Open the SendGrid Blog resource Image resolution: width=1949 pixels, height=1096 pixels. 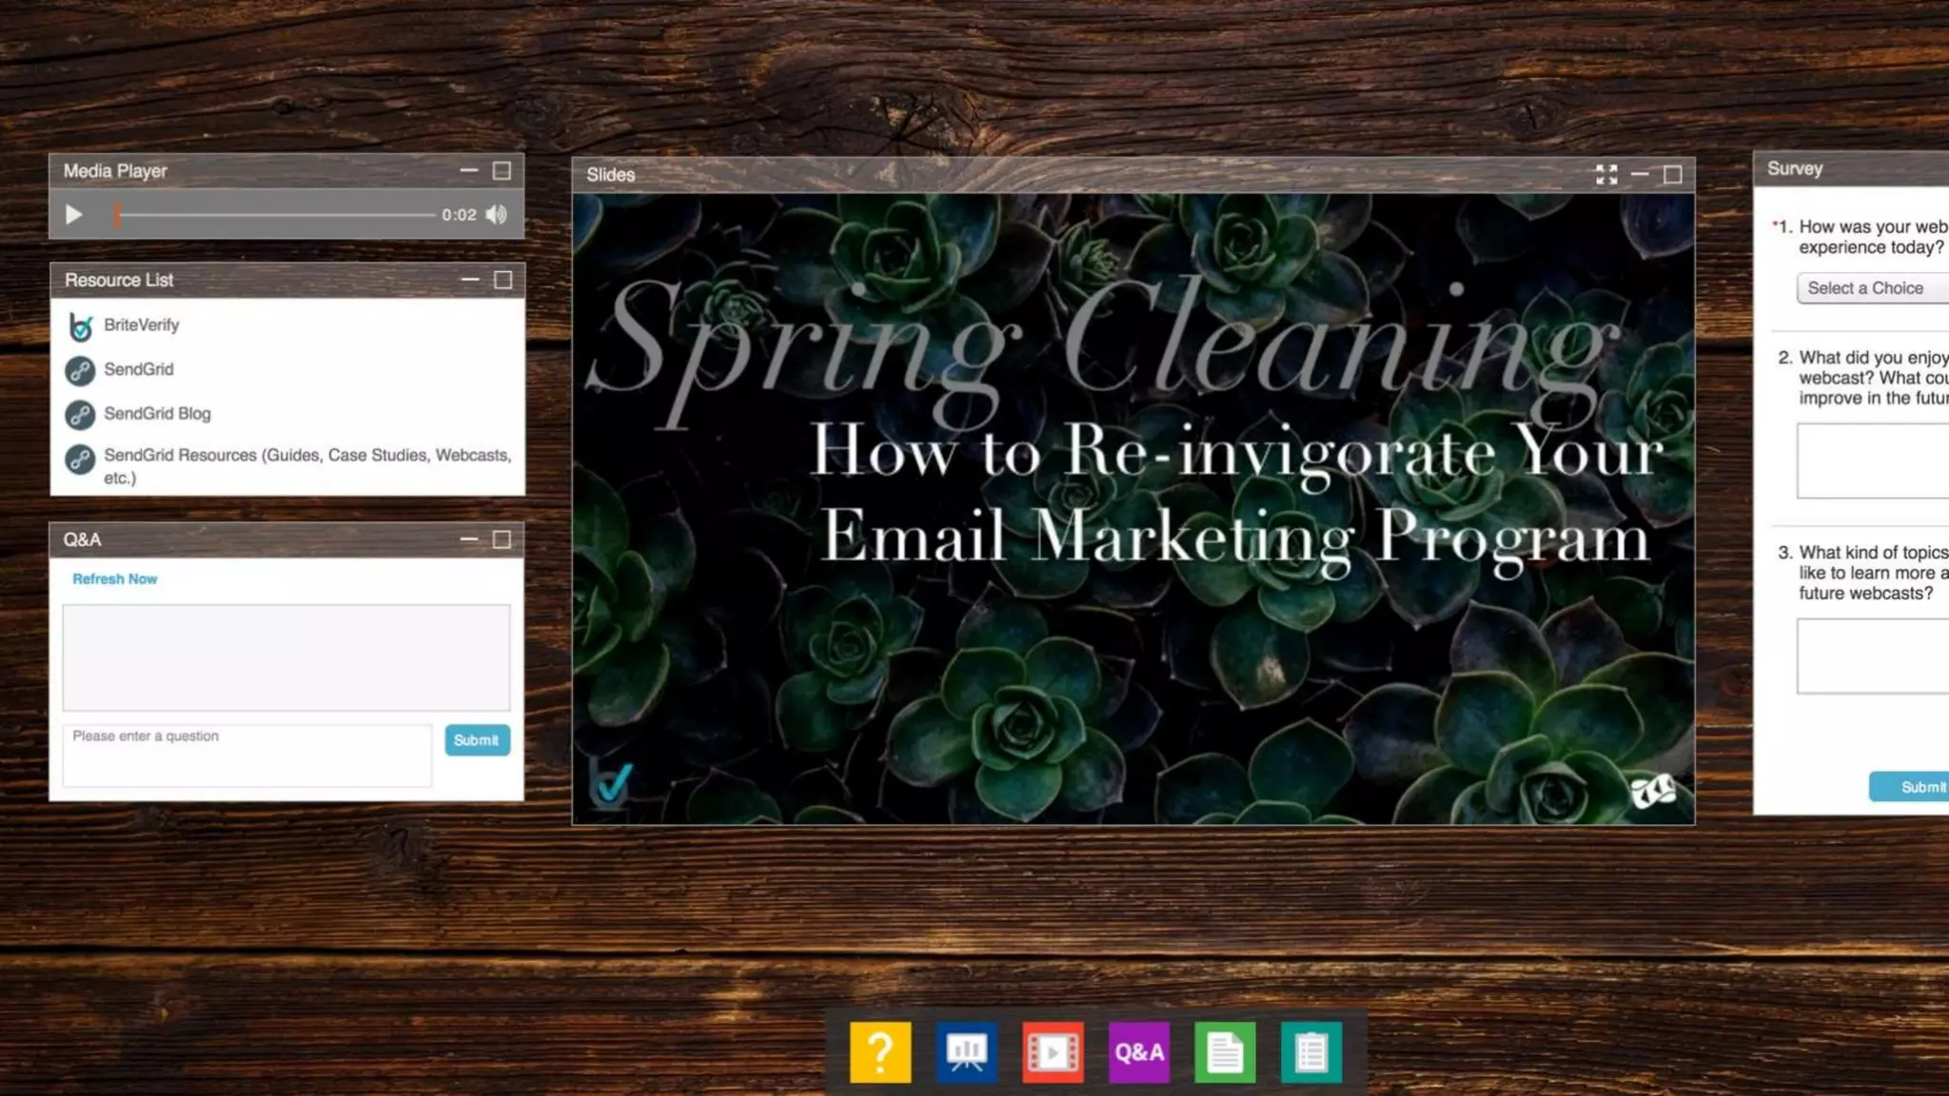click(x=157, y=414)
